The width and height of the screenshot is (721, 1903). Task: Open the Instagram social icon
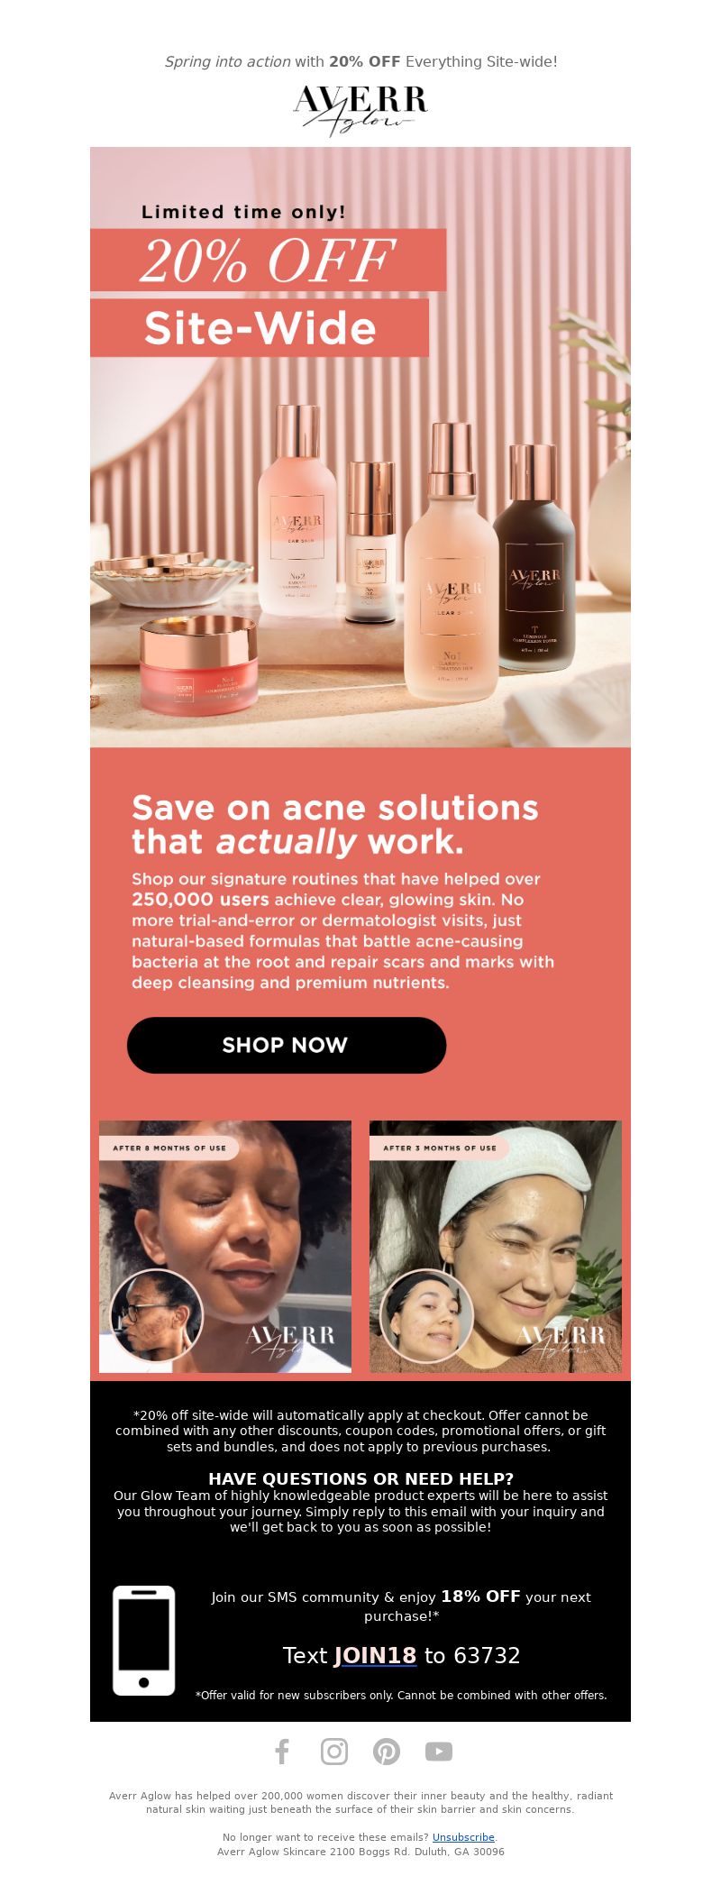[x=334, y=1752]
